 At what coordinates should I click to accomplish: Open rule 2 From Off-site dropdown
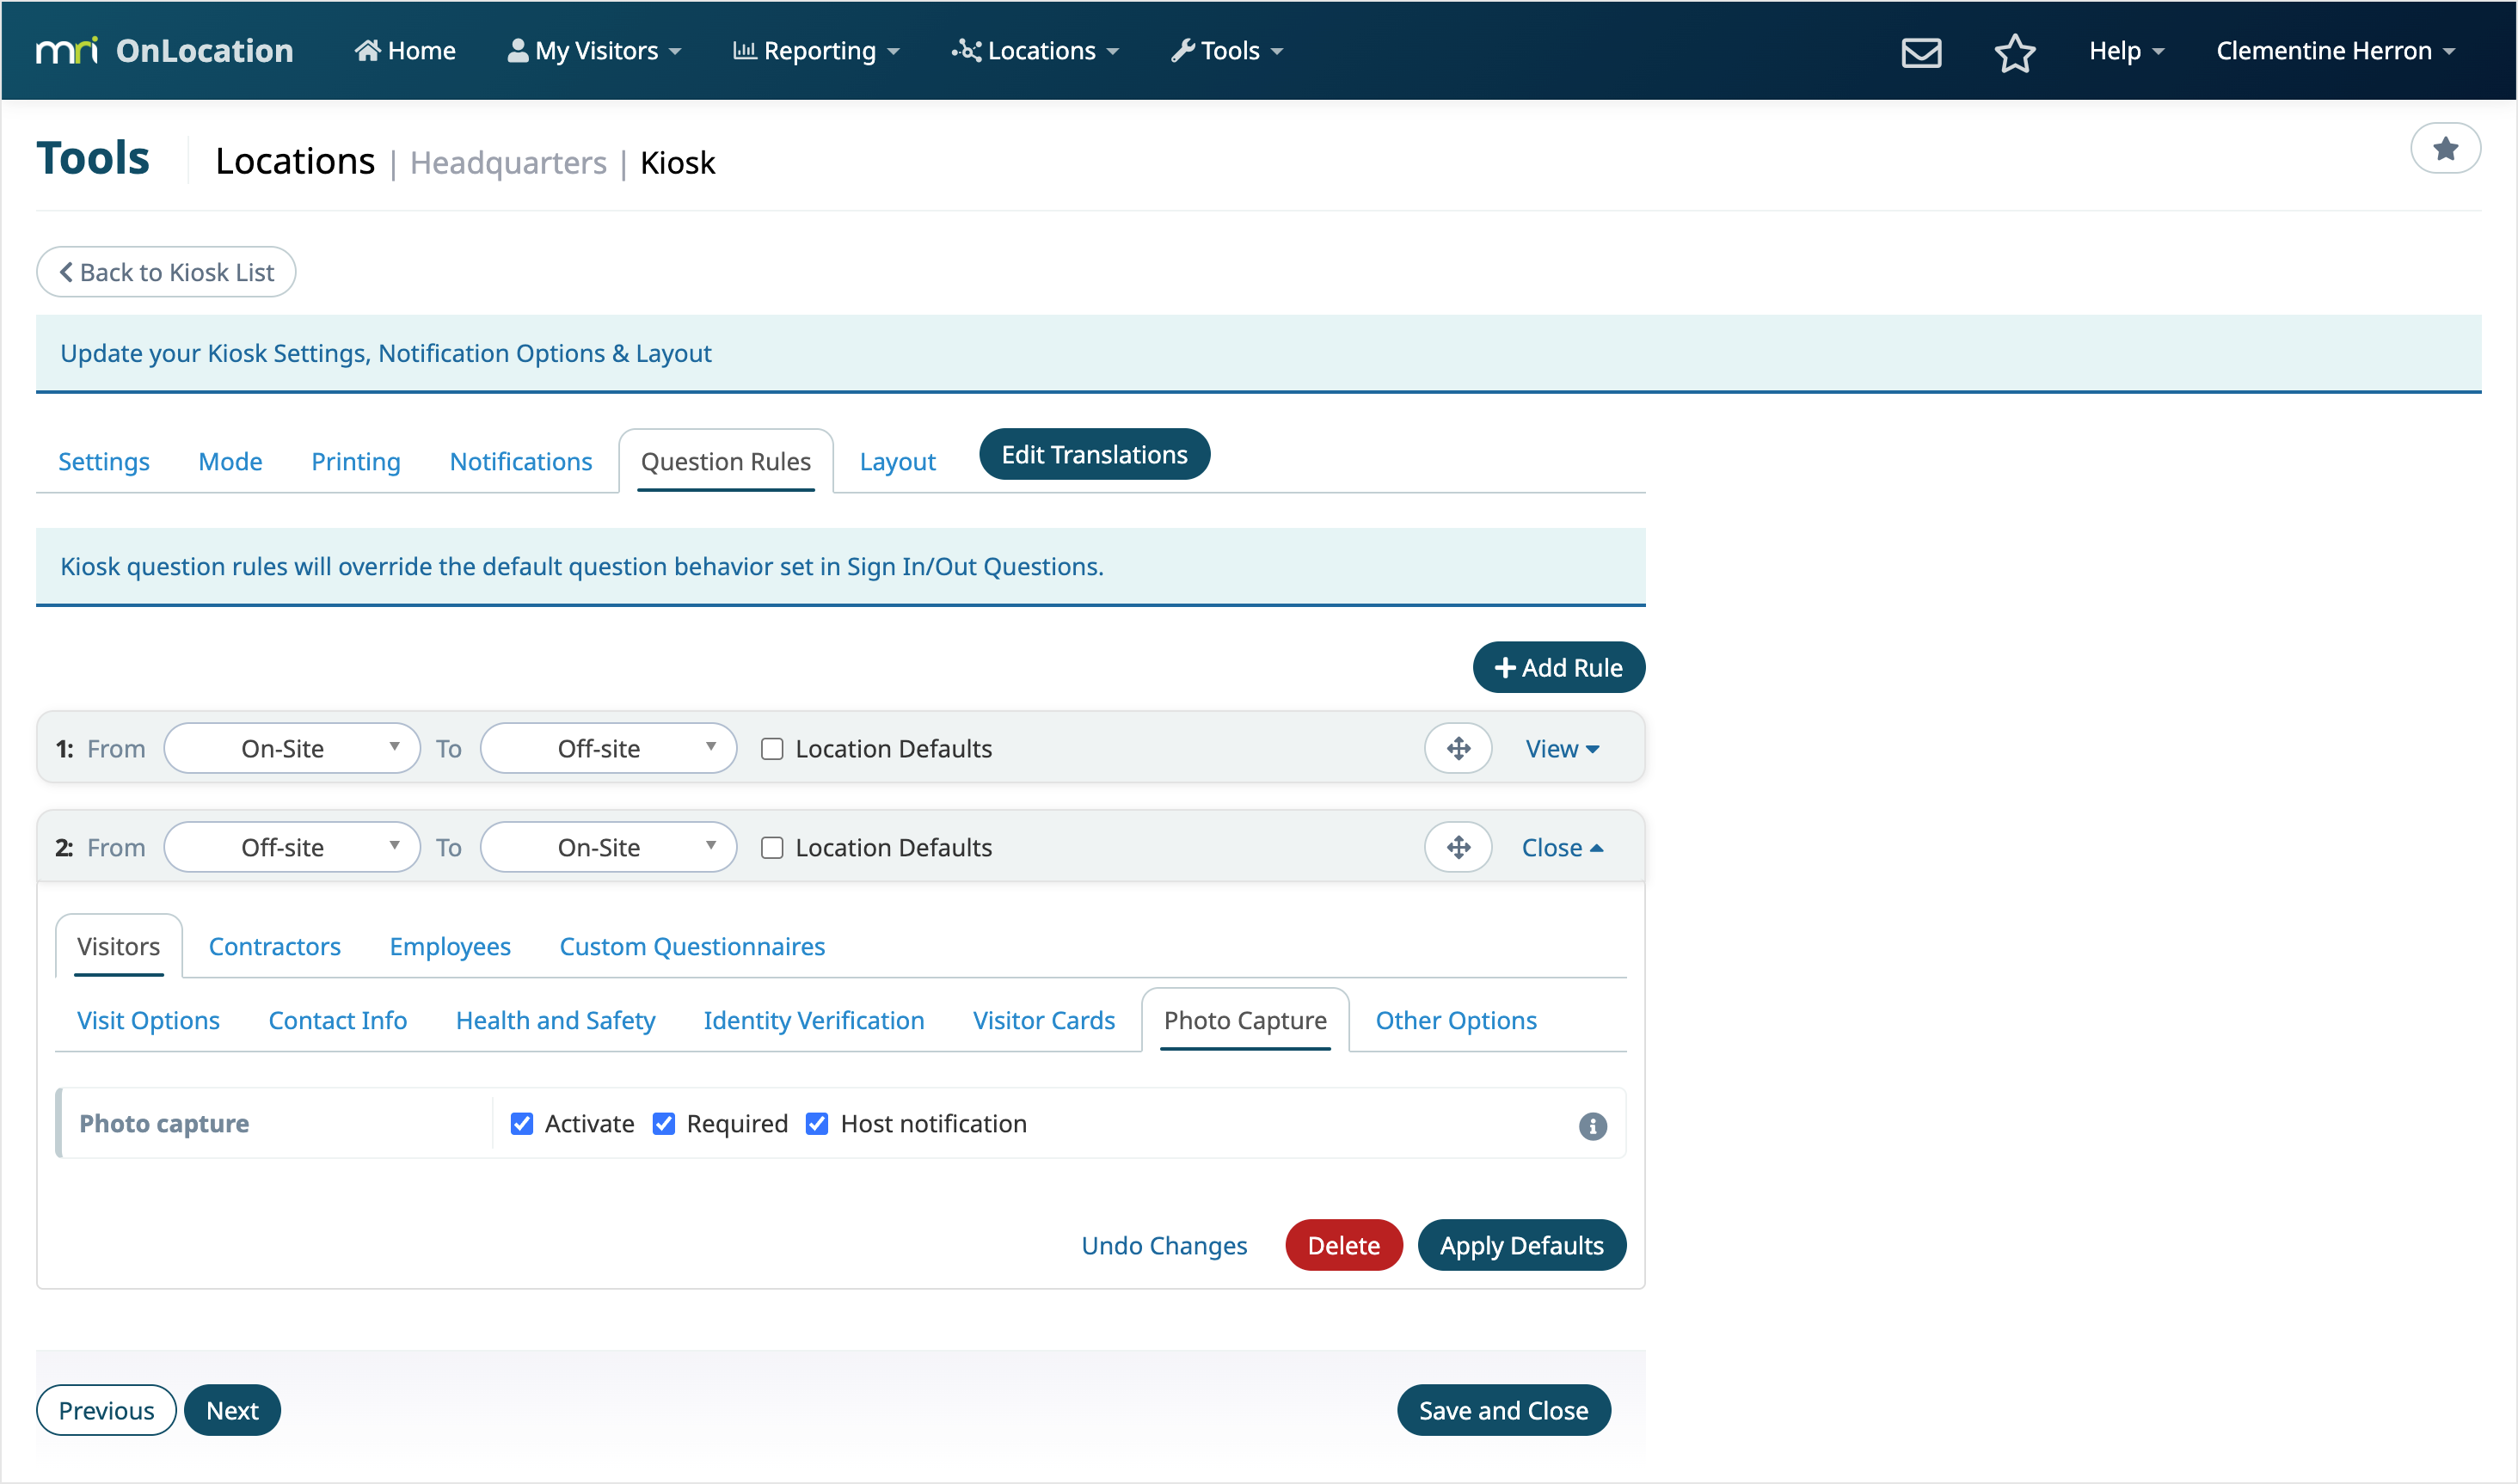292,847
